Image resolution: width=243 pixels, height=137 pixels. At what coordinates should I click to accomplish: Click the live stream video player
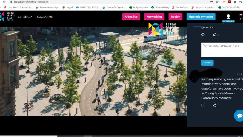point(93,71)
